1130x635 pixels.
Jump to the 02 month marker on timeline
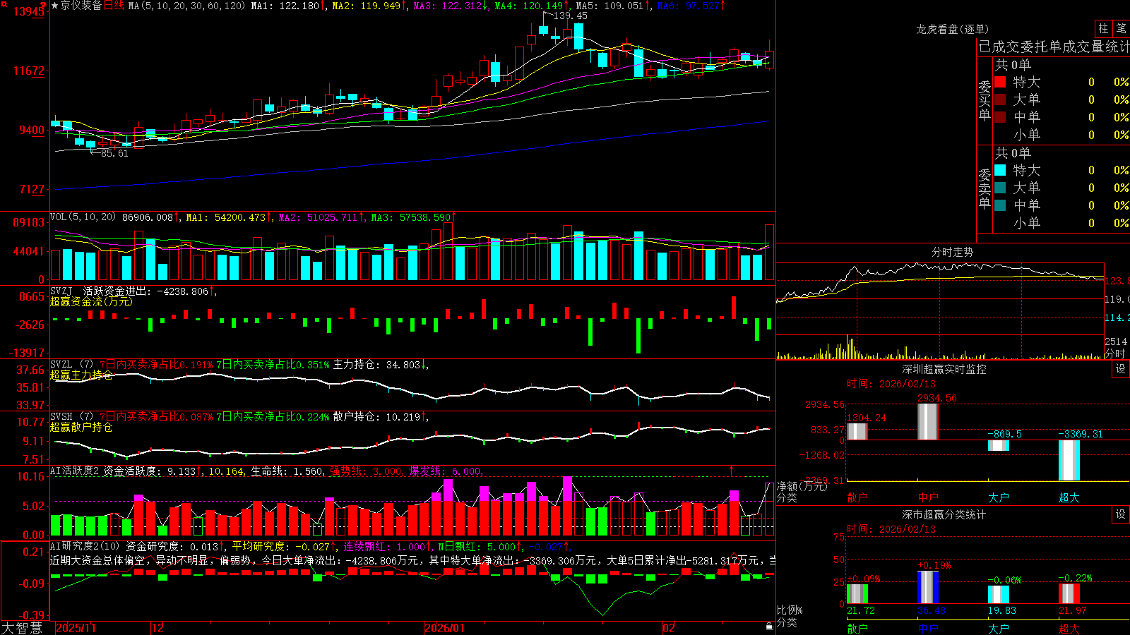click(x=669, y=628)
